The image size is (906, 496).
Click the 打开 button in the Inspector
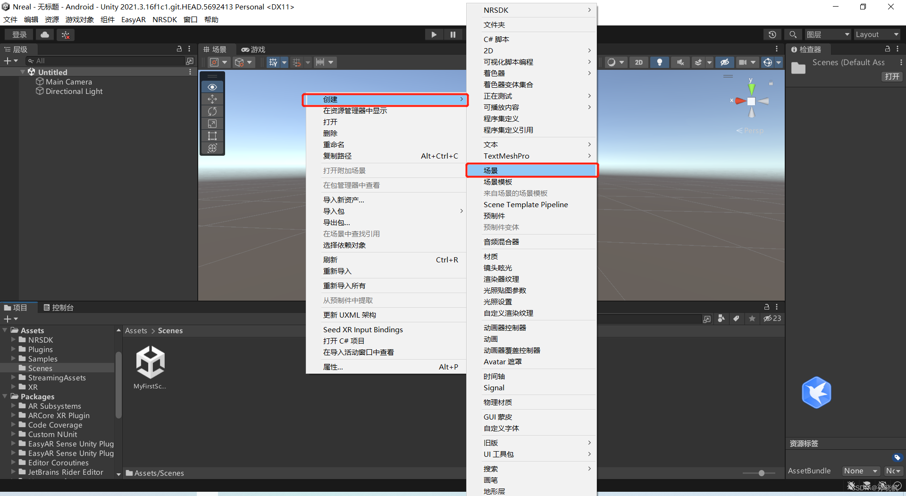[x=892, y=76]
